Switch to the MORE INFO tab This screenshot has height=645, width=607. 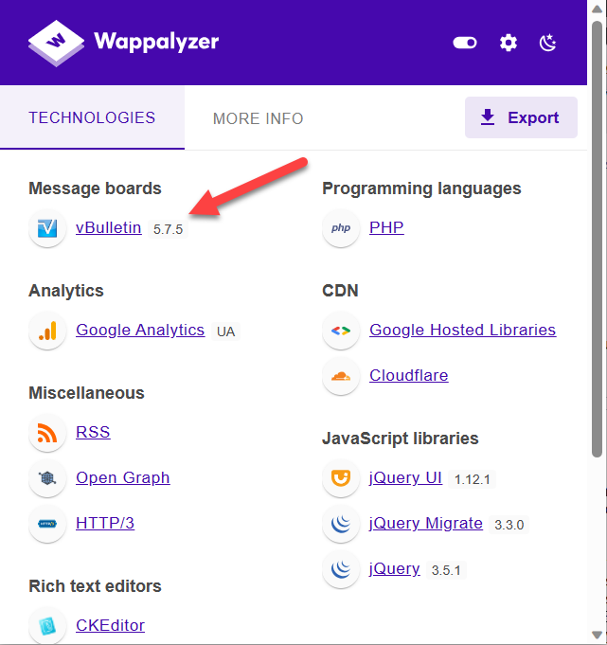click(x=258, y=118)
